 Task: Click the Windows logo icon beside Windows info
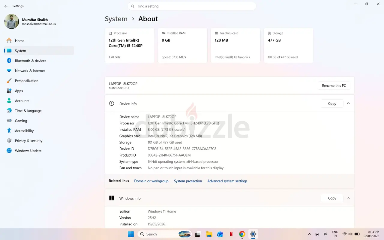point(112,198)
